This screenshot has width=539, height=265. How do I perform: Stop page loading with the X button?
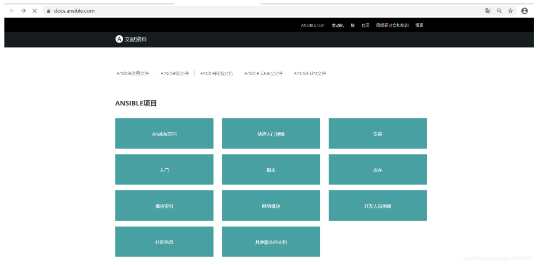click(x=34, y=11)
